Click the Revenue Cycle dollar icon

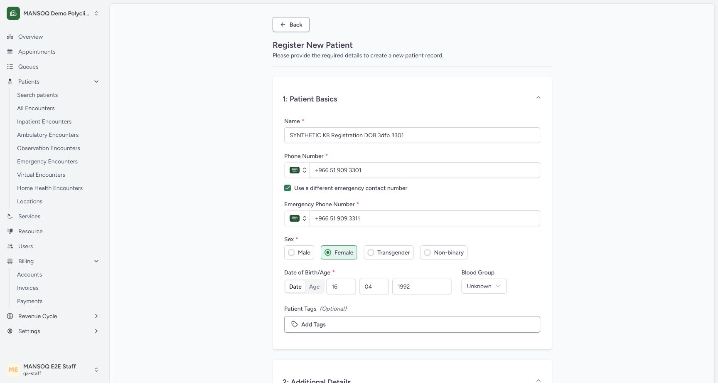pos(10,316)
